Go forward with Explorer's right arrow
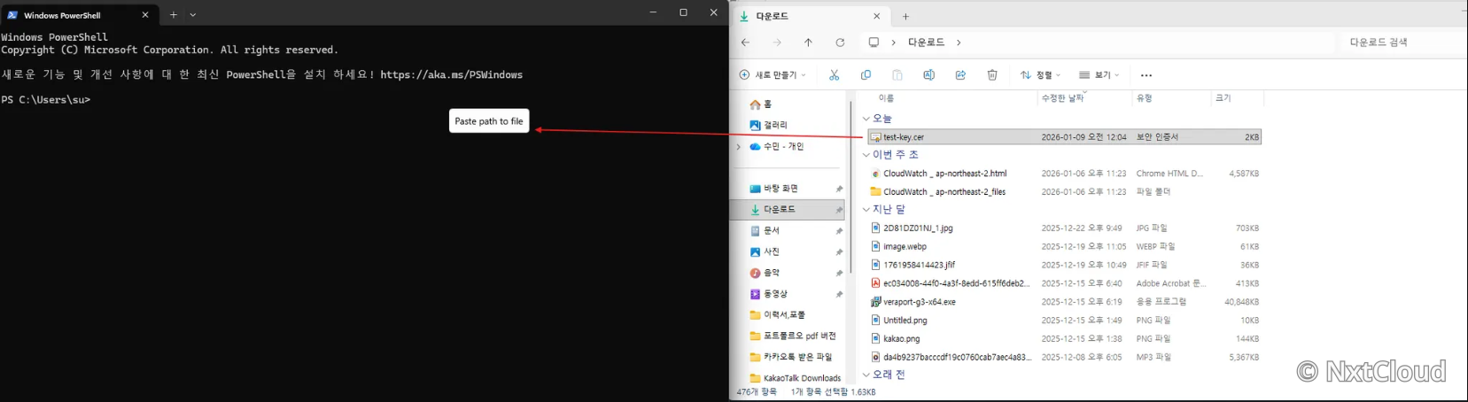The width and height of the screenshot is (1468, 402). (x=777, y=43)
